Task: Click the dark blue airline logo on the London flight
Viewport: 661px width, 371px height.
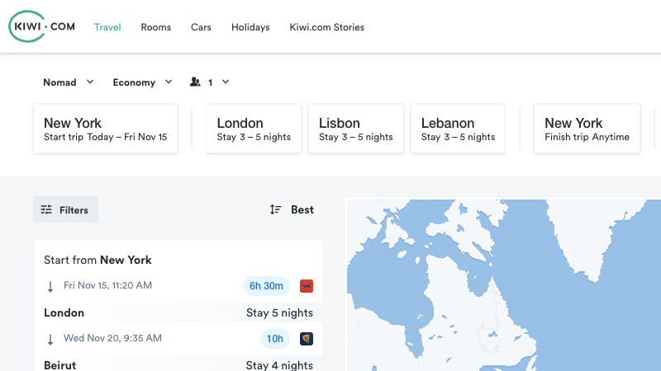Action: [x=307, y=339]
